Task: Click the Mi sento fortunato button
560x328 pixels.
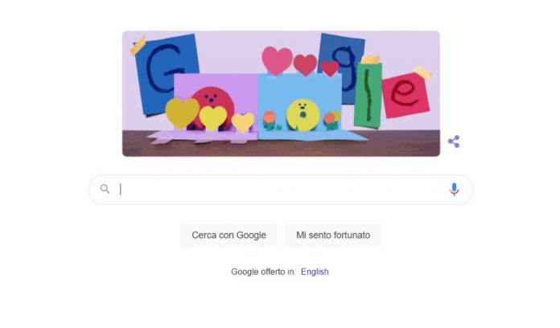Action: 333,236
